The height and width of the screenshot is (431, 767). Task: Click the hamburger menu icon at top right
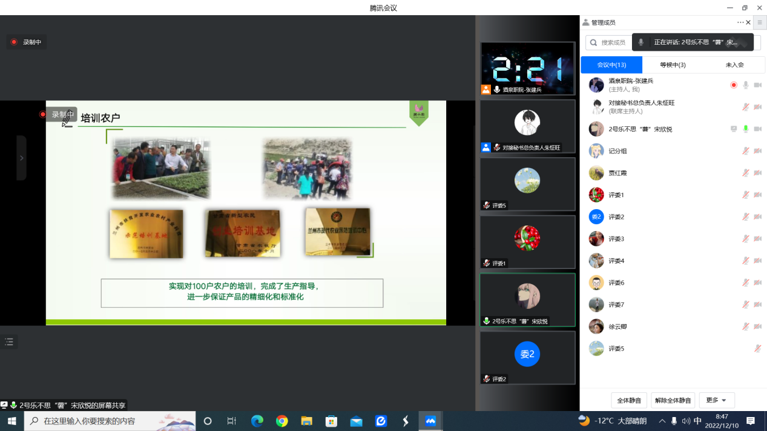tap(760, 22)
